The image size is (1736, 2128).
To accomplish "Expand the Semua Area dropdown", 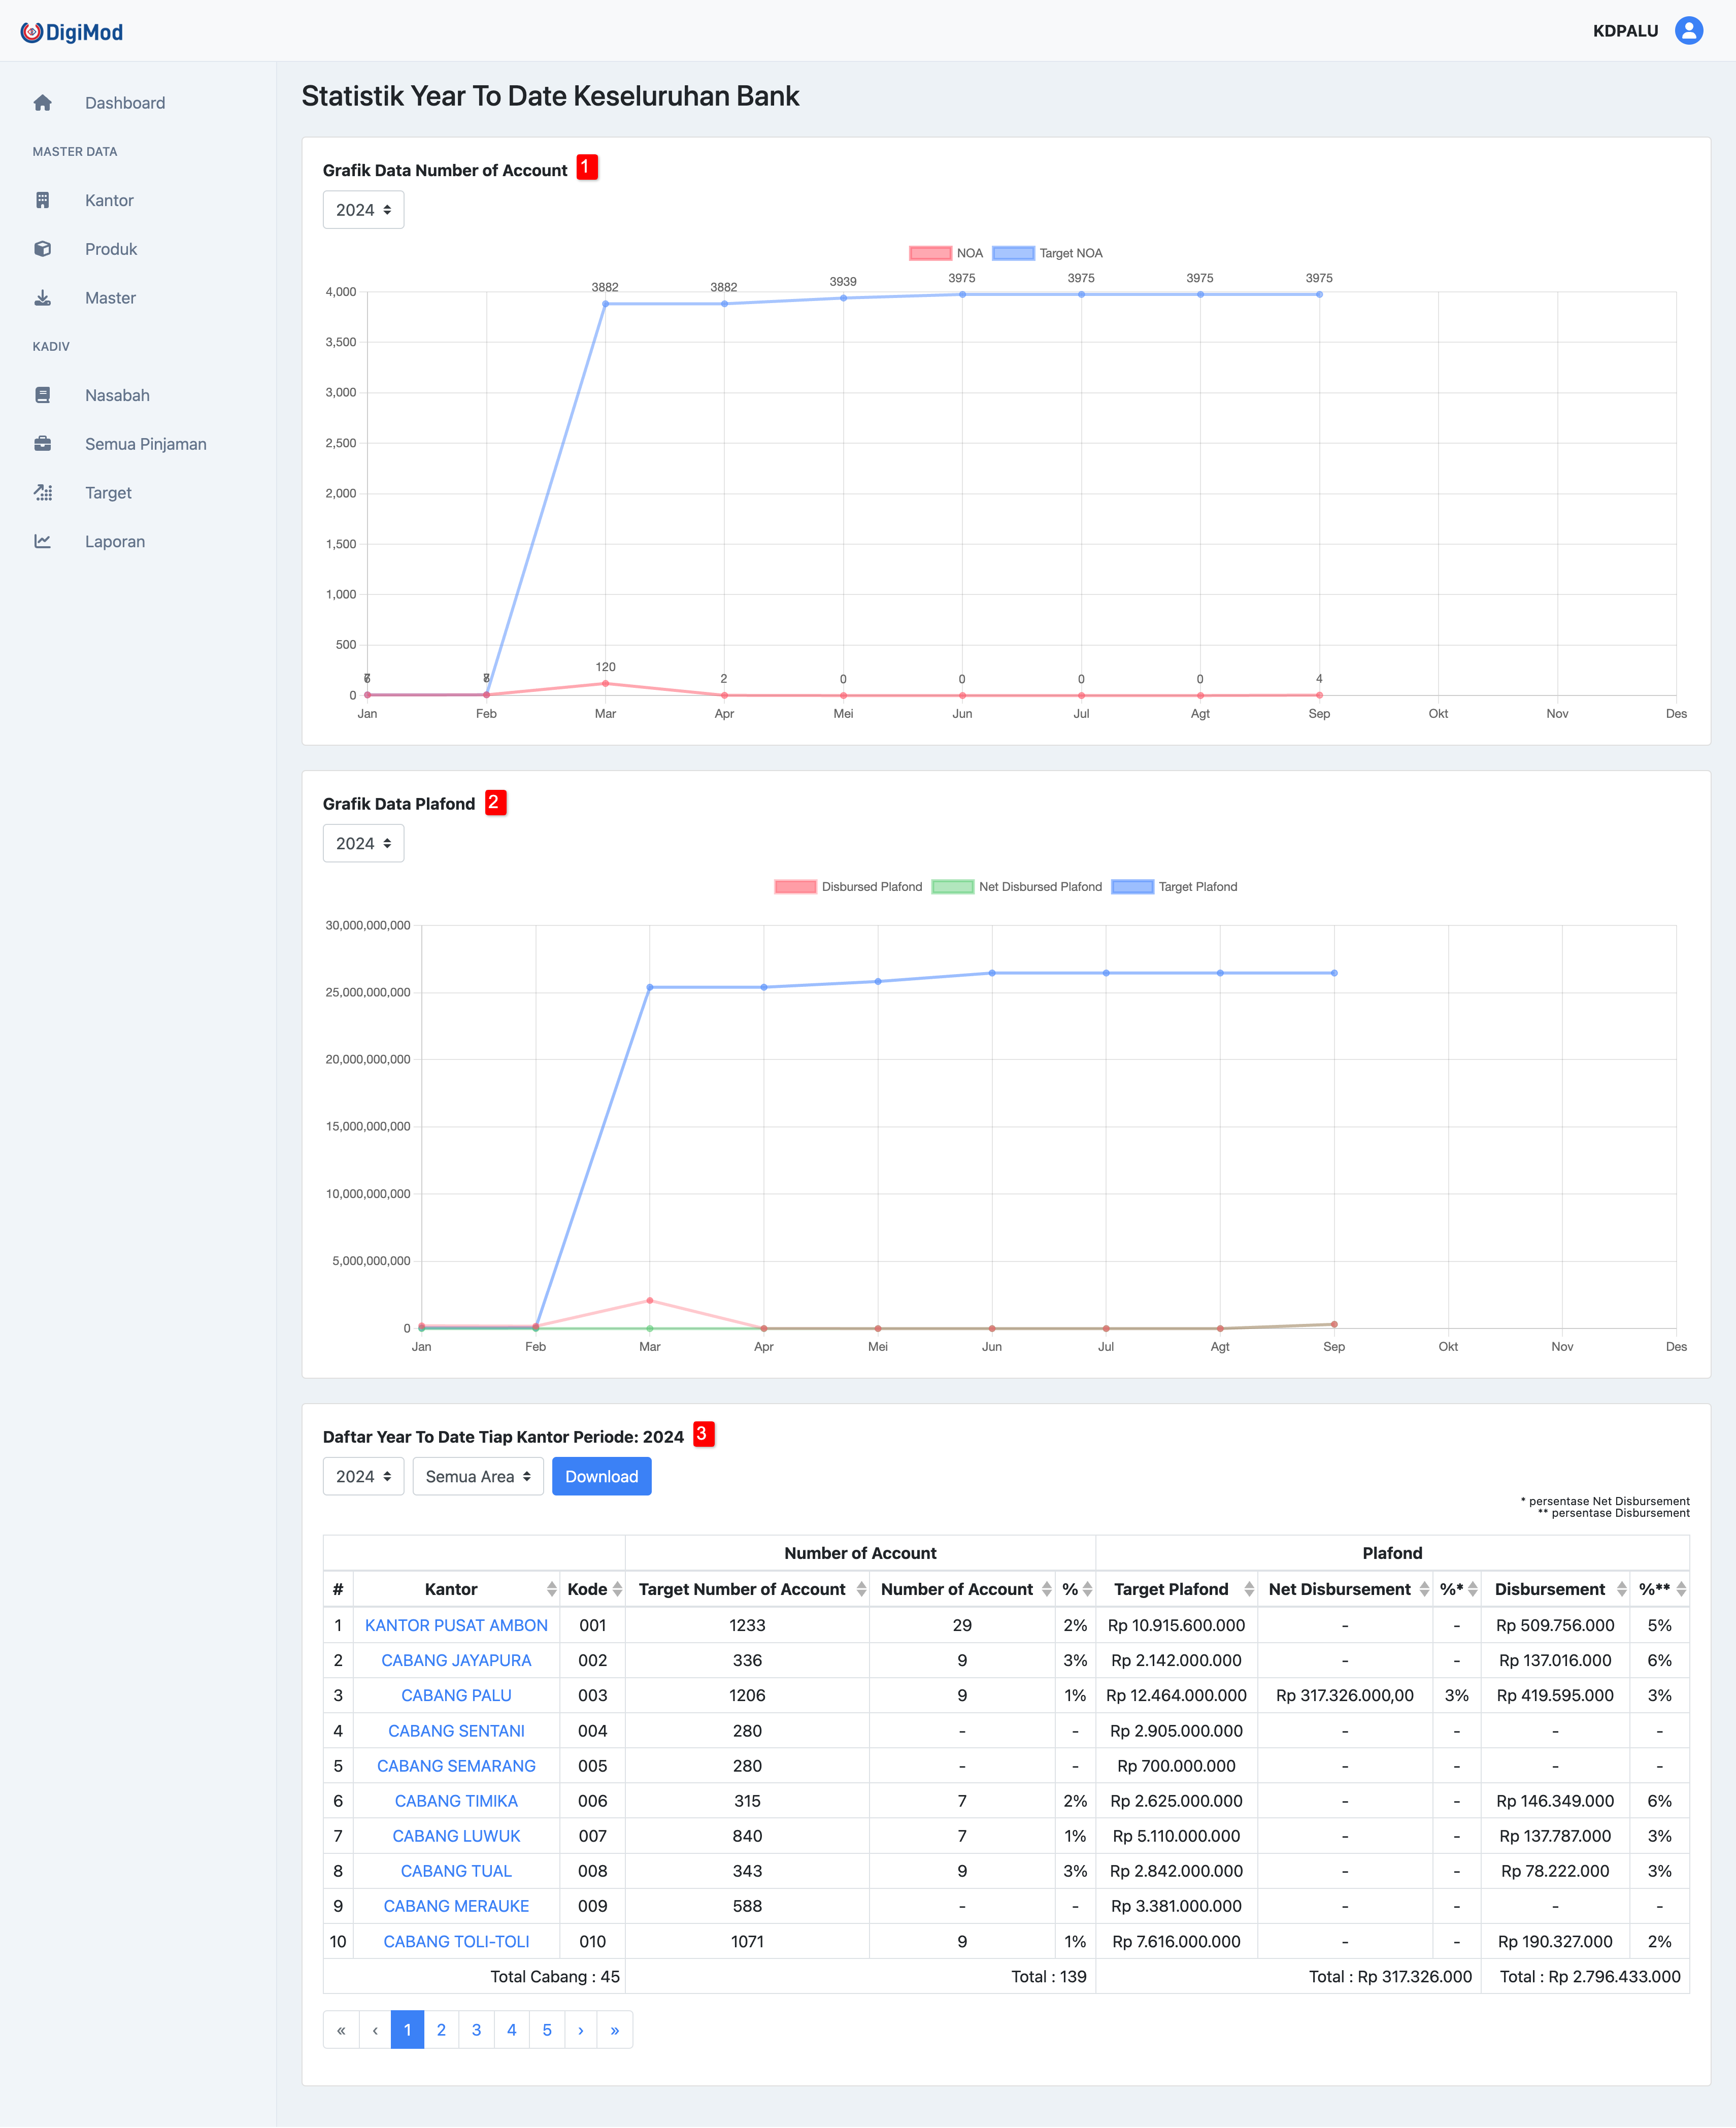I will (x=477, y=1476).
